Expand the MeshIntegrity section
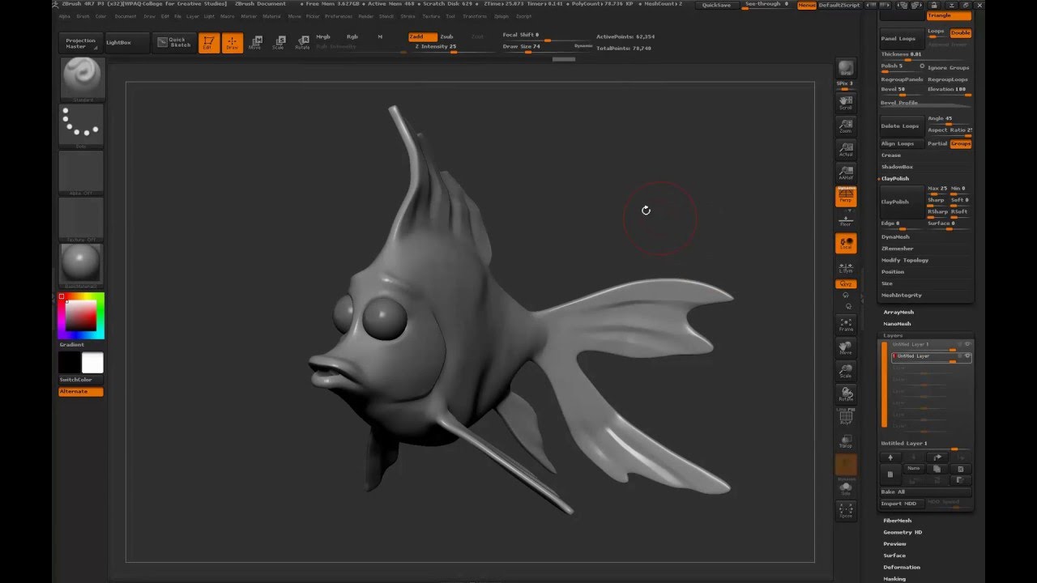1037x583 pixels. [902, 296]
